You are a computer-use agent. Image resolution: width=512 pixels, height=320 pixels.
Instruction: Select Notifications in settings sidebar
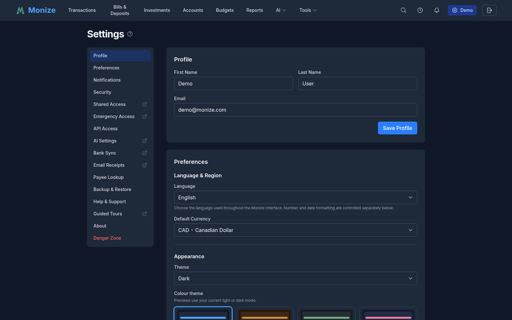point(120,80)
